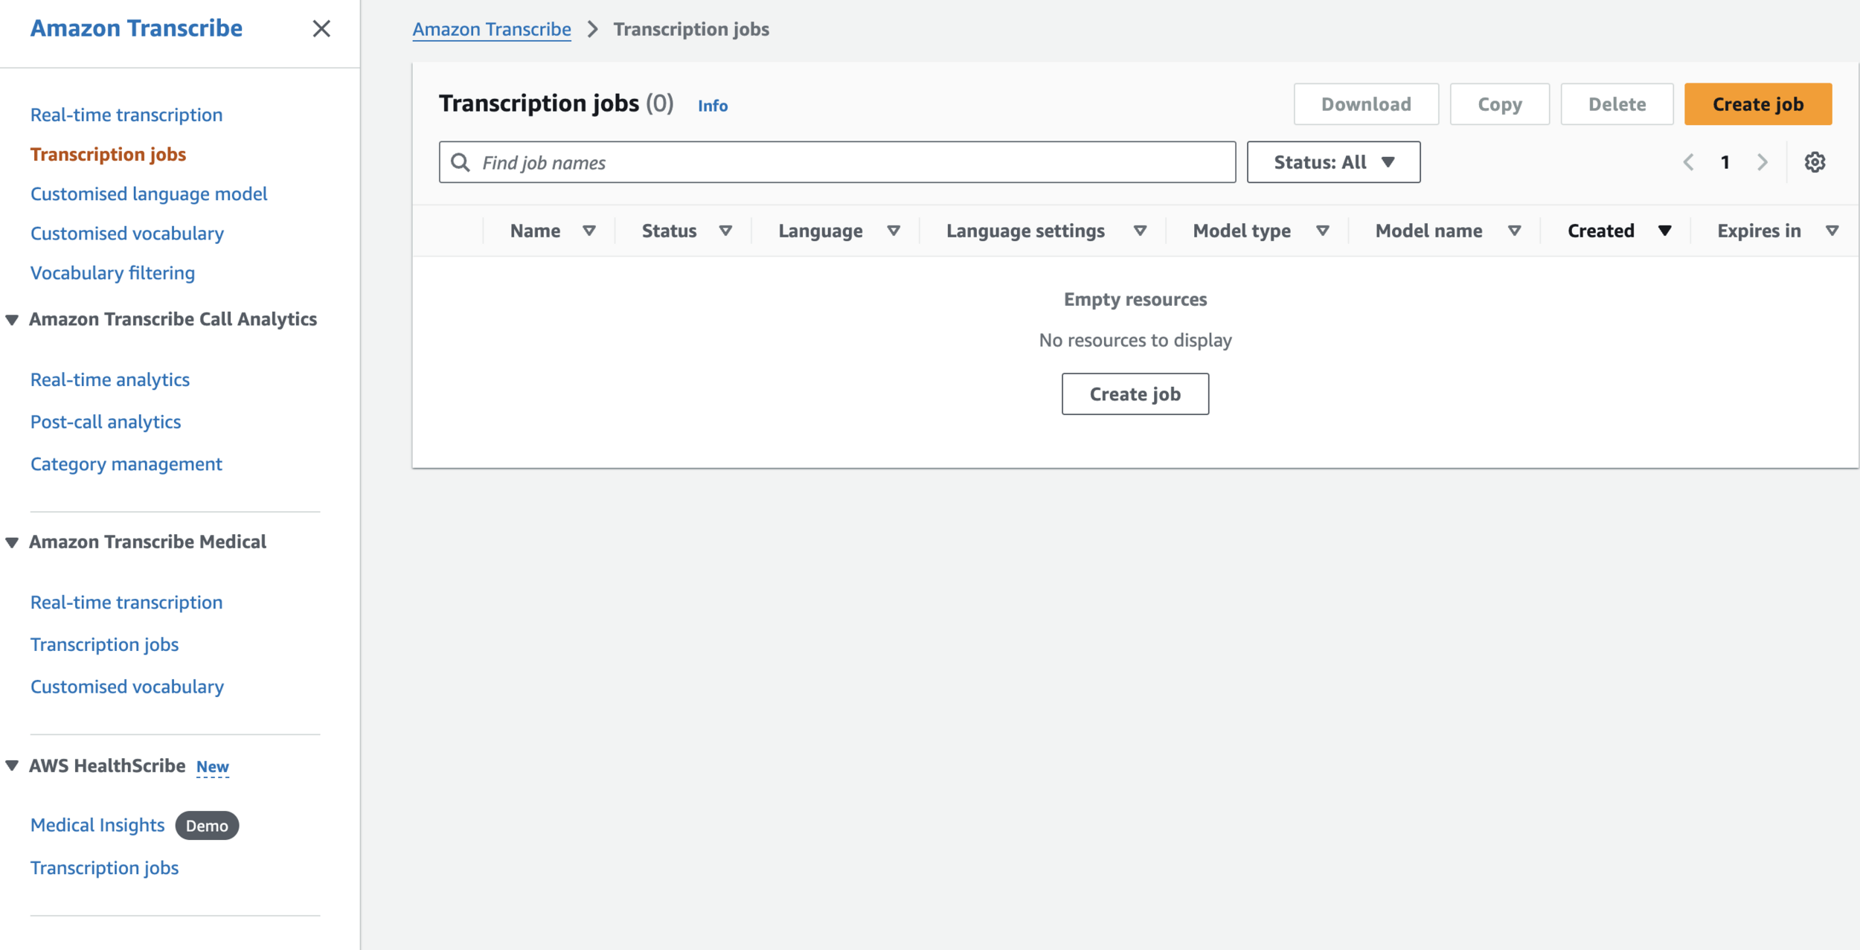Focus the Find job names search field

848,162
